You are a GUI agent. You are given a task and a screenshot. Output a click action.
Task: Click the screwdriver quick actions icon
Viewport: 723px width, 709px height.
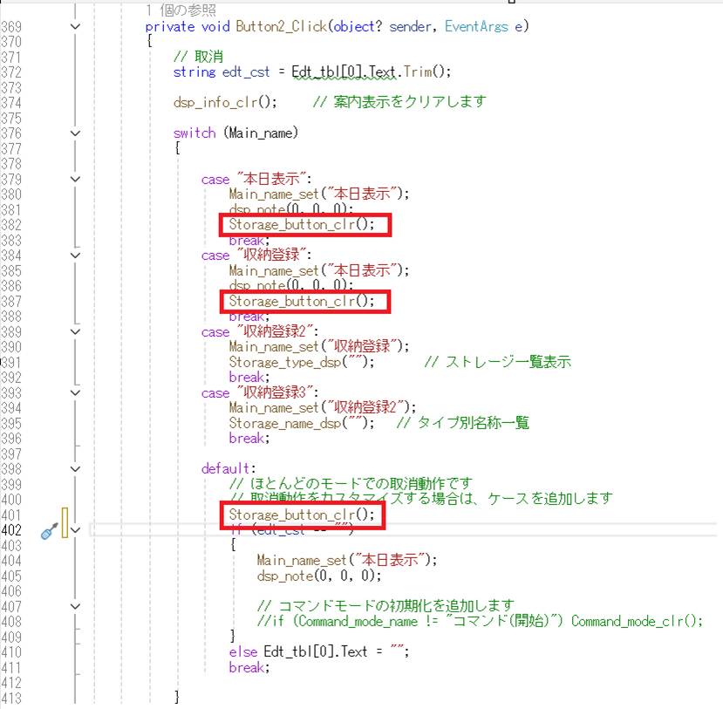pos(50,530)
